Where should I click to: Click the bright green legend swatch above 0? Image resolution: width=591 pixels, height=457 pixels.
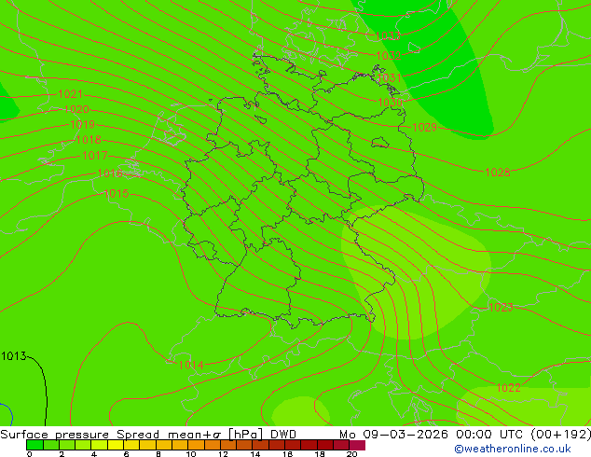pyautogui.click(x=34, y=445)
